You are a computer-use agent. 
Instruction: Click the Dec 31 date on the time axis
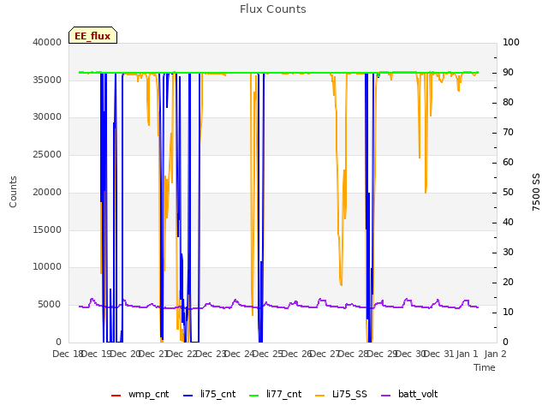pyautogui.click(x=440, y=354)
